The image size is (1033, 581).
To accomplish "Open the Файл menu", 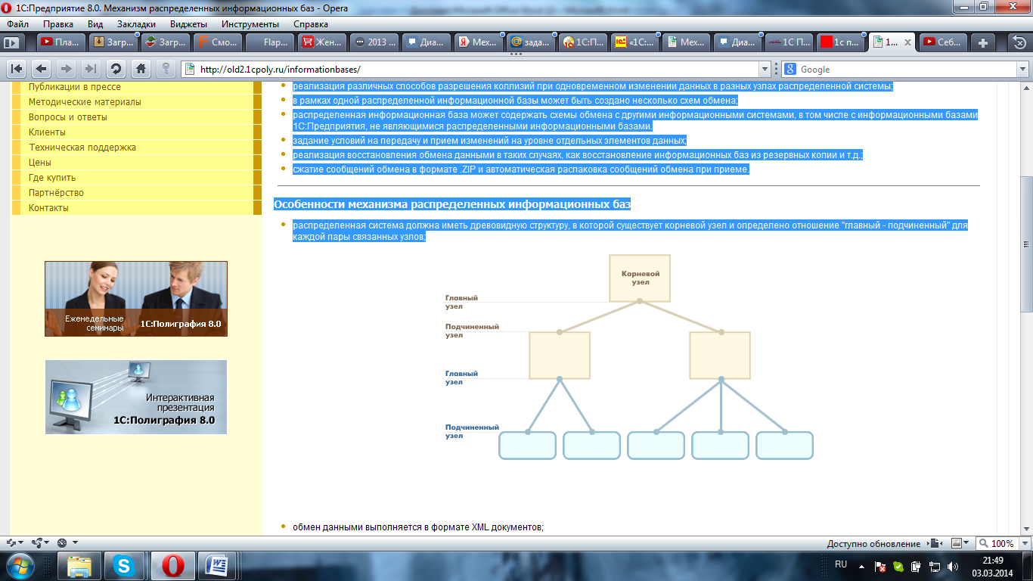I will pos(17,23).
